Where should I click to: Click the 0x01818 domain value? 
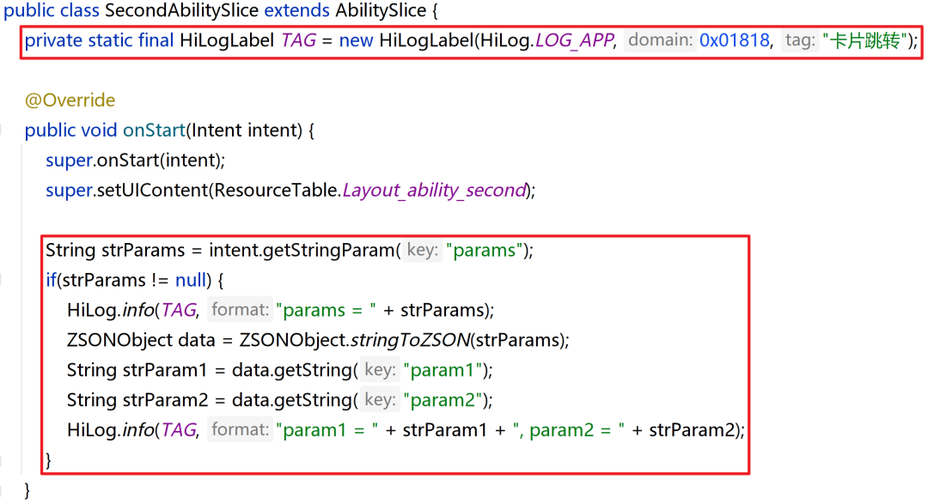tap(735, 40)
